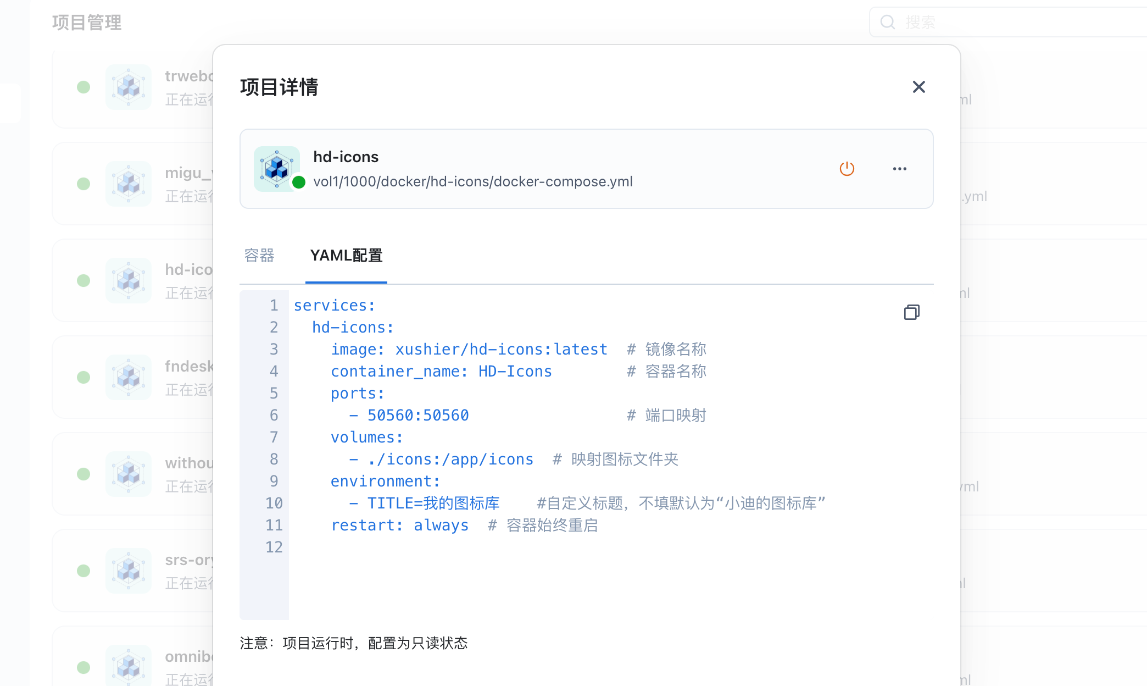The width and height of the screenshot is (1147, 686).
Task: Click the hd-icons project cube icon
Action: pyautogui.click(x=277, y=168)
